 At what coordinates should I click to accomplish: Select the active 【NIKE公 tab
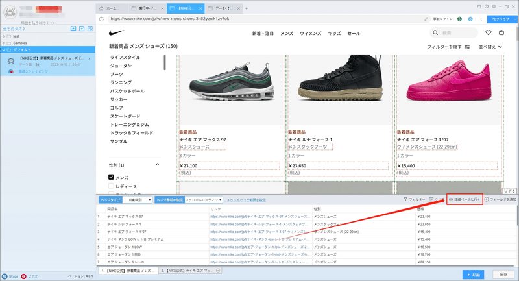(185, 8)
